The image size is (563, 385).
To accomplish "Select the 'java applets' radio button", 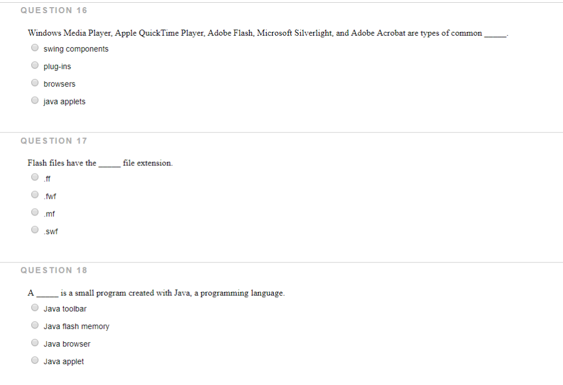I will click(35, 100).
